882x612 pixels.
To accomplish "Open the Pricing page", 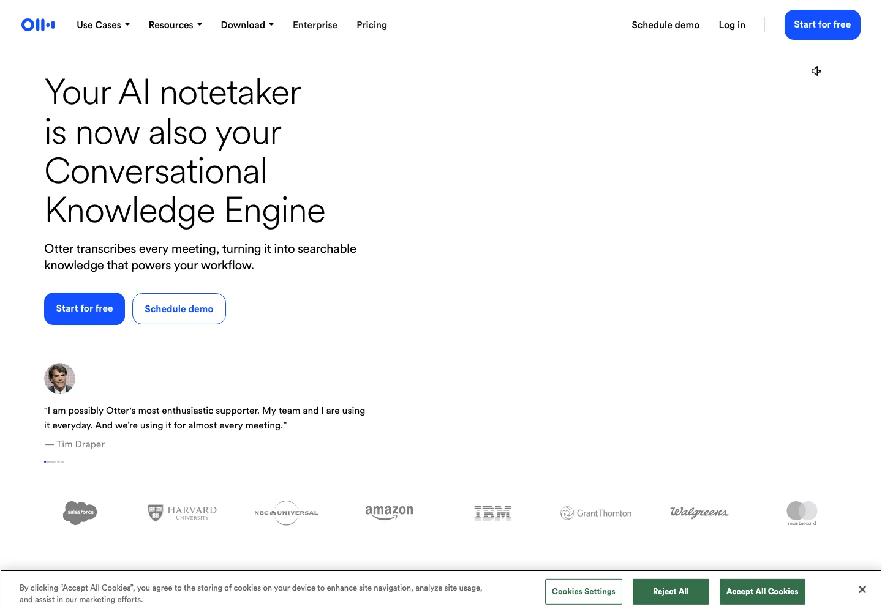I will 372,25.
